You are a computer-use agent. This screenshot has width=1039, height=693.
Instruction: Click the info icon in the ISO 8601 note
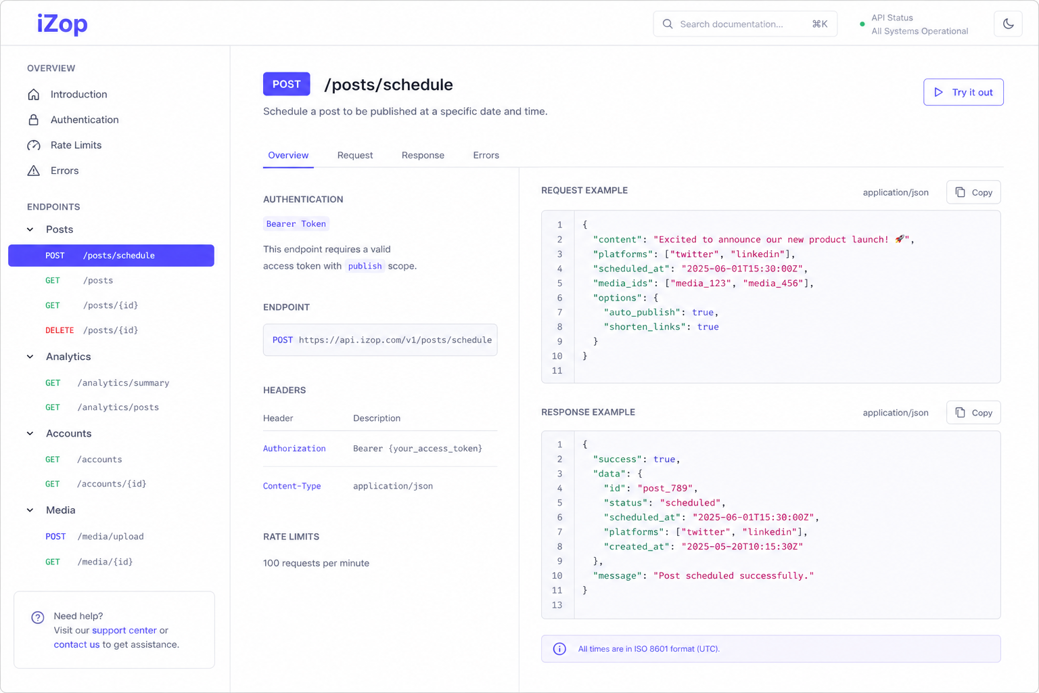tap(559, 649)
